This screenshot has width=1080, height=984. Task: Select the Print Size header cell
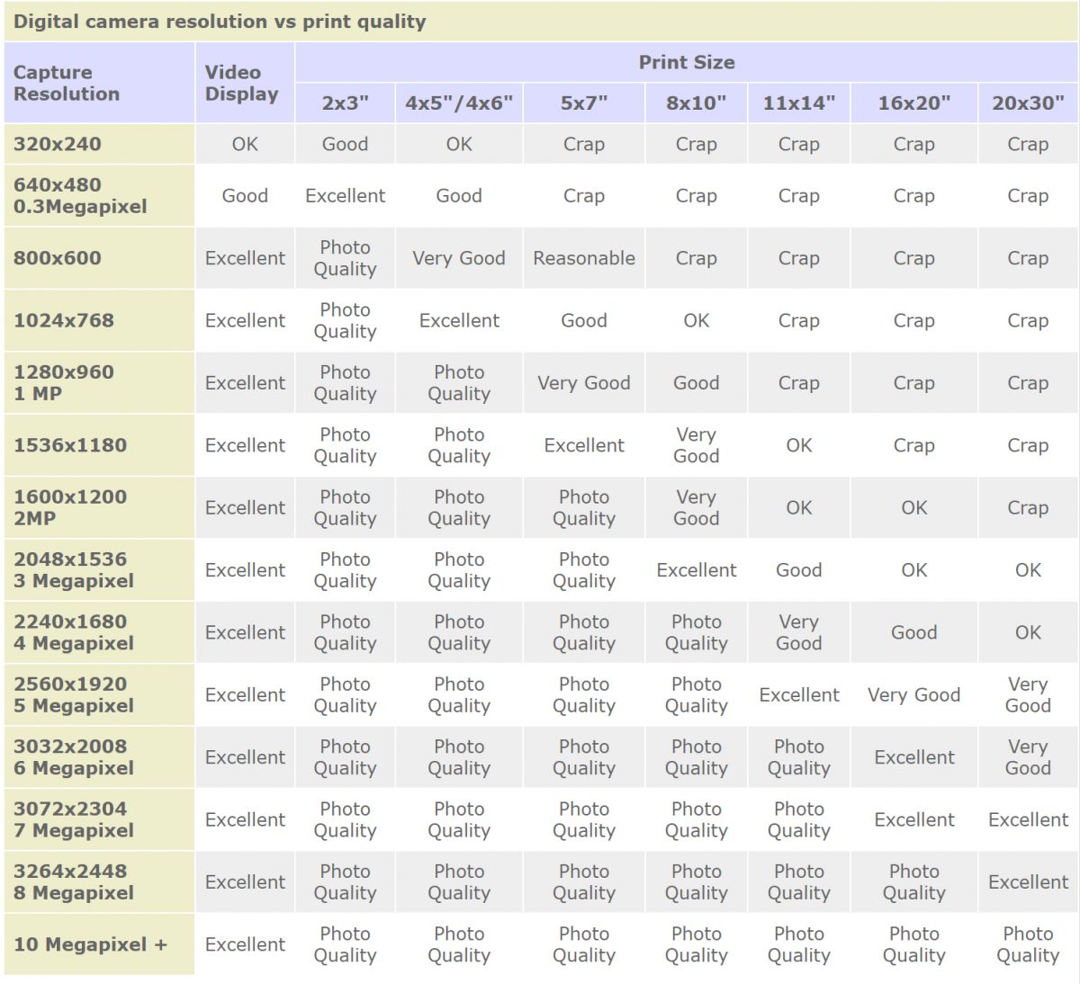[686, 62]
